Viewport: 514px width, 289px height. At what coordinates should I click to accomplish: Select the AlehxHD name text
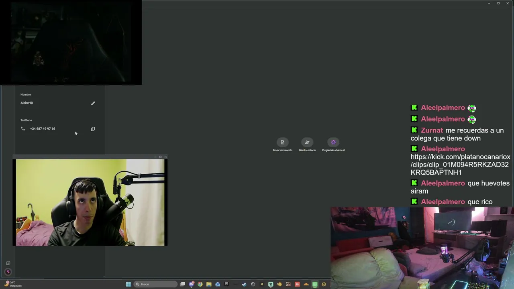(x=27, y=103)
